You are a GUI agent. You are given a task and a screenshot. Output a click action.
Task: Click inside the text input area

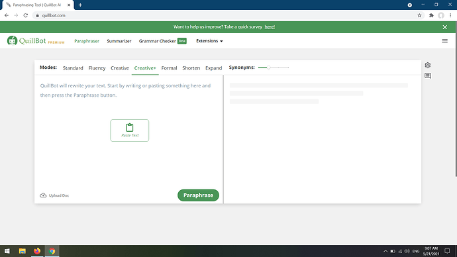coord(129,131)
